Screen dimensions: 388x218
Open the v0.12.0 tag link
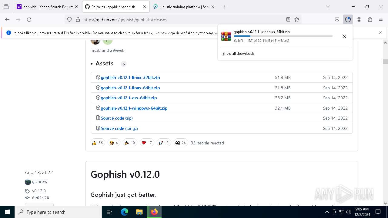point(39,191)
